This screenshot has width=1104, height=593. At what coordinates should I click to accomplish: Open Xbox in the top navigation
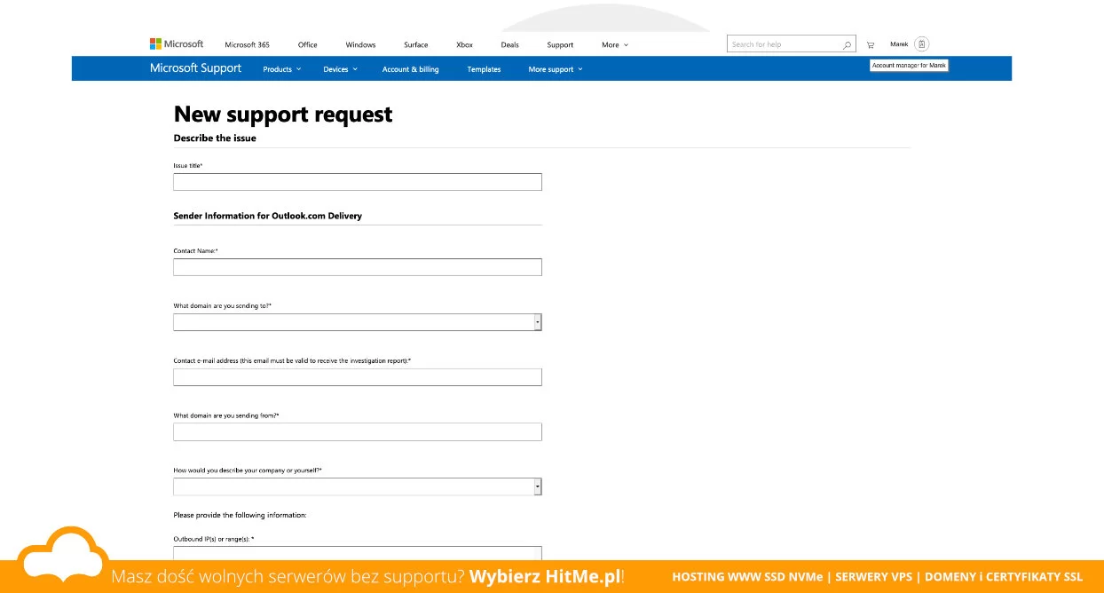464,44
